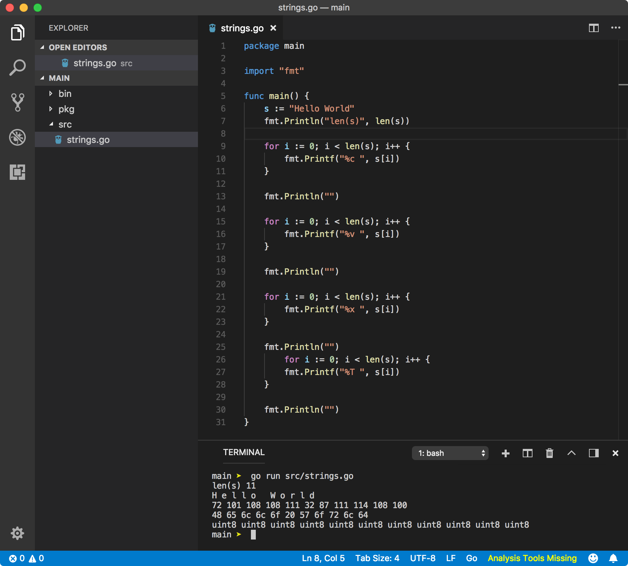
Task: Switch to the strings.go editor tab
Action: pyautogui.click(x=242, y=28)
